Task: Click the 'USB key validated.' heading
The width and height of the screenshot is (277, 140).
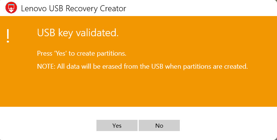Action: point(78,33)
